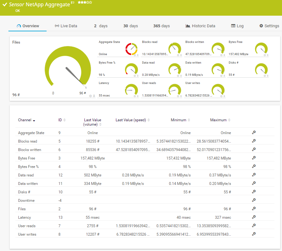Click the flag icon beside sensor name

[73, 3]
